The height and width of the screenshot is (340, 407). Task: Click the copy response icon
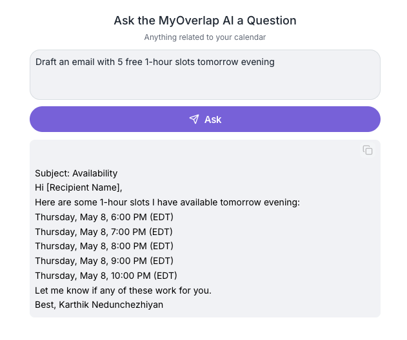pyautogui.click(x=368, y=150)
